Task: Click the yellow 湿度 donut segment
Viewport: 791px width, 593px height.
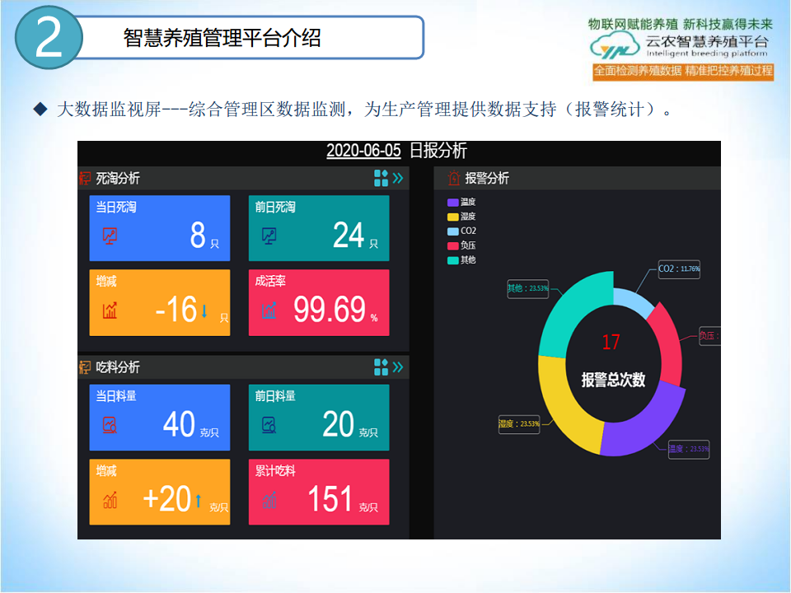Action: (564, 404)
